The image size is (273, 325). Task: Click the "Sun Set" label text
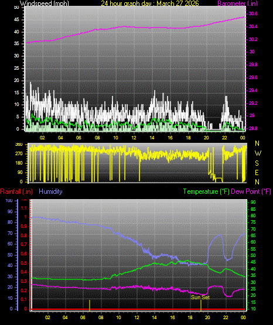pos(200,297)
